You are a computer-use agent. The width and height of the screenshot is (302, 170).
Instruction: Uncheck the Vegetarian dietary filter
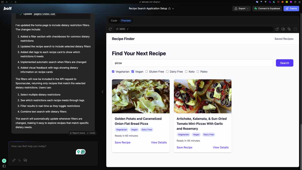click(113, 72)
